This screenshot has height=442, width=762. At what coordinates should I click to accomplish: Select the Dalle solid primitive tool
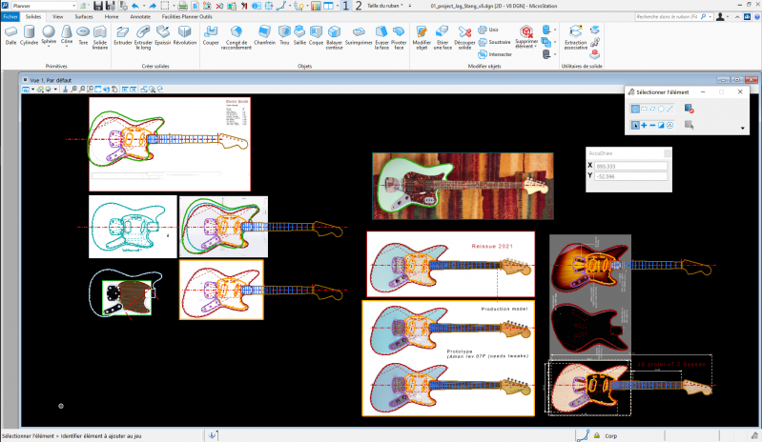coord(10,34)
